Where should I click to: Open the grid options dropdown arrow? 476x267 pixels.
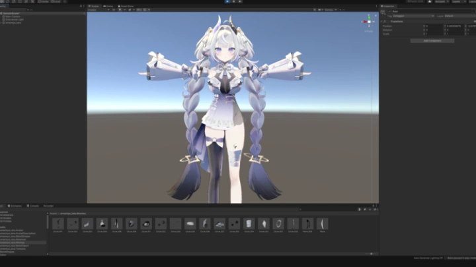tap(149, 10)
